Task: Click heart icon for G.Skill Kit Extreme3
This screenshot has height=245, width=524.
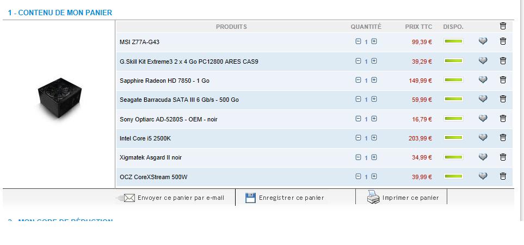Action: click(x=483, y=61)
